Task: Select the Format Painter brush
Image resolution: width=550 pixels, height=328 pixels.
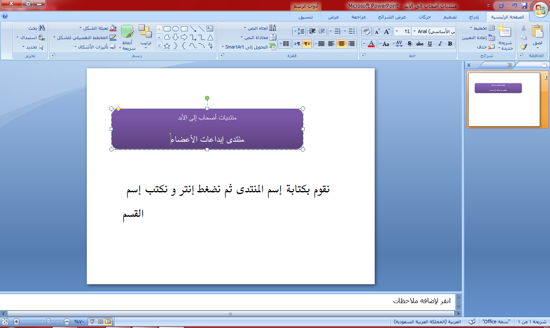Action: click(x=523, y=46)
